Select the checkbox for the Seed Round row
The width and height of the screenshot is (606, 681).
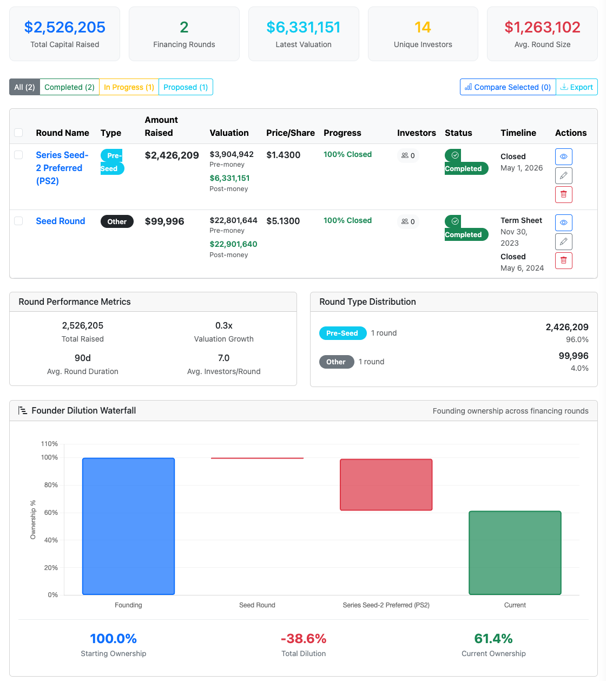click(x=18, y=221)
